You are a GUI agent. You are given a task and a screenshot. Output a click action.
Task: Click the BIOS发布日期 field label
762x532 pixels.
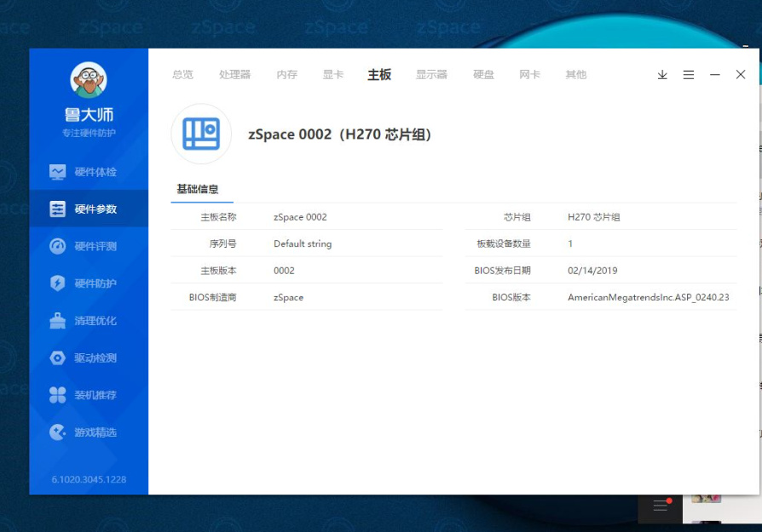coord(503,271)
